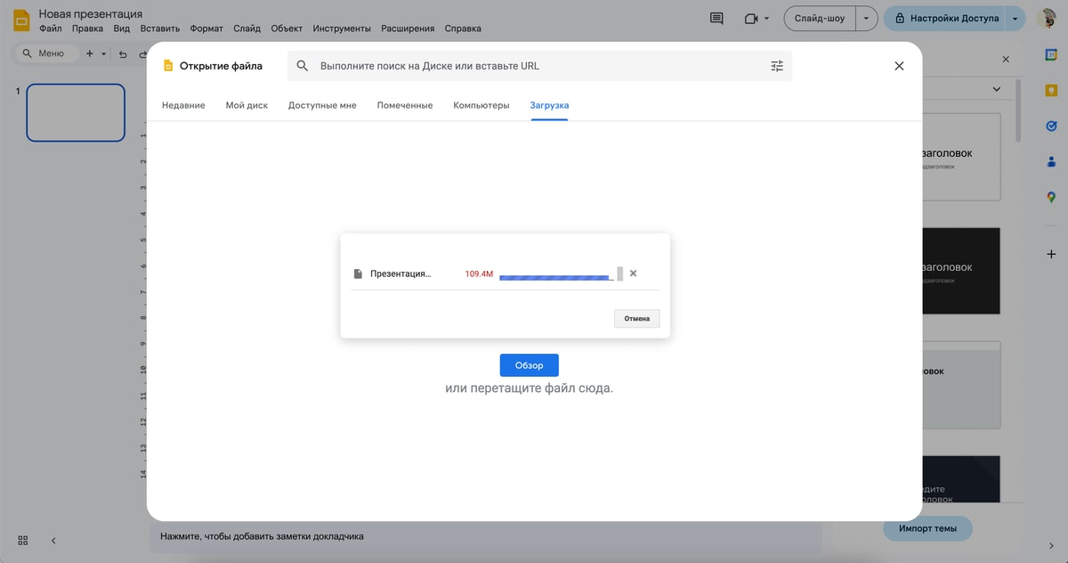This screenshot has height=563, width=1068.
Task: Click the undo arrow in the toolbar
Action: pyautogui.click(x=122, y=54)
